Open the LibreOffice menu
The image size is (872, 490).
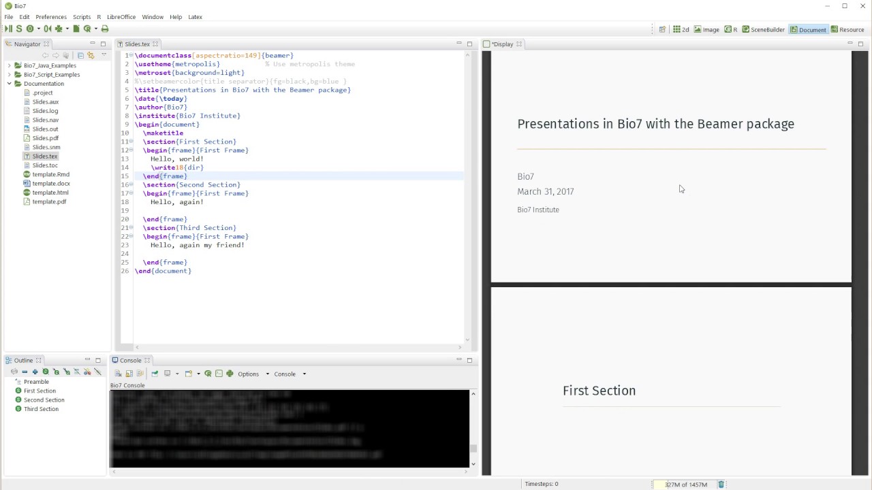point(121,16)
